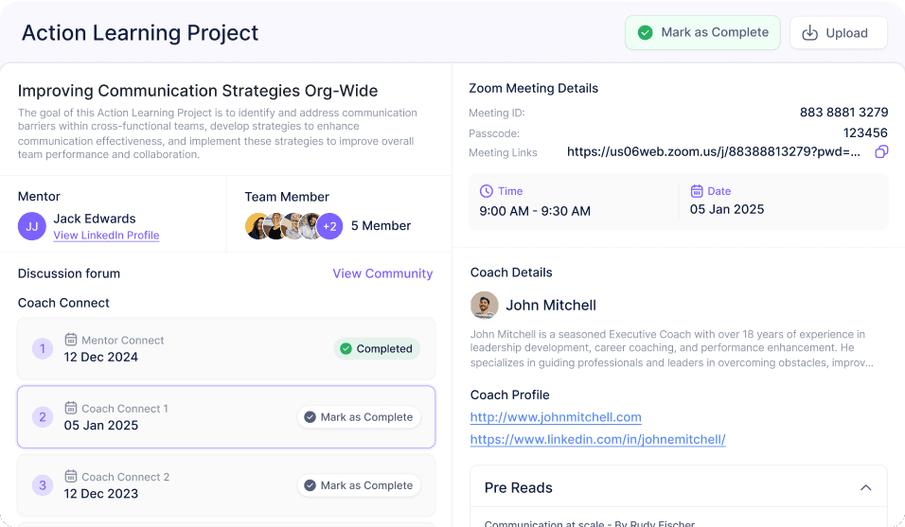Screen dimensions: 905x527
Task: Select step number 3 circle badge
Action: coord(43,485)
